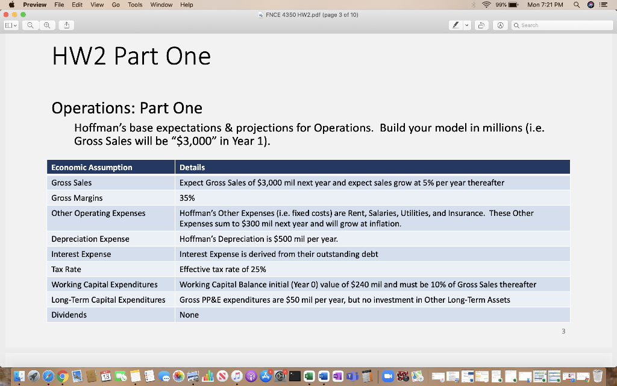This screenshot has width=617, height=386.
Task: Click the 'Depreciation Expense' row label
Action: tap(90, 239)
